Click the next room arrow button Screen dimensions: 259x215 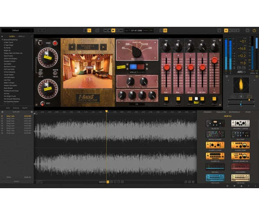point(103,47)
